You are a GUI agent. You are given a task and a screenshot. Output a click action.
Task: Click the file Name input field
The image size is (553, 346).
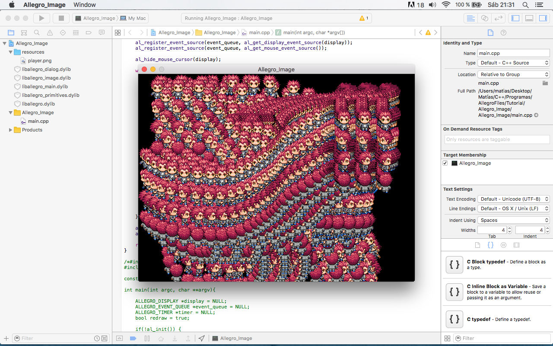(513, 53)
